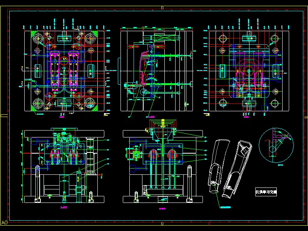Click the "A0" sheet size label
The height and width of the screenshot is (231, 308).
(4, 223)
